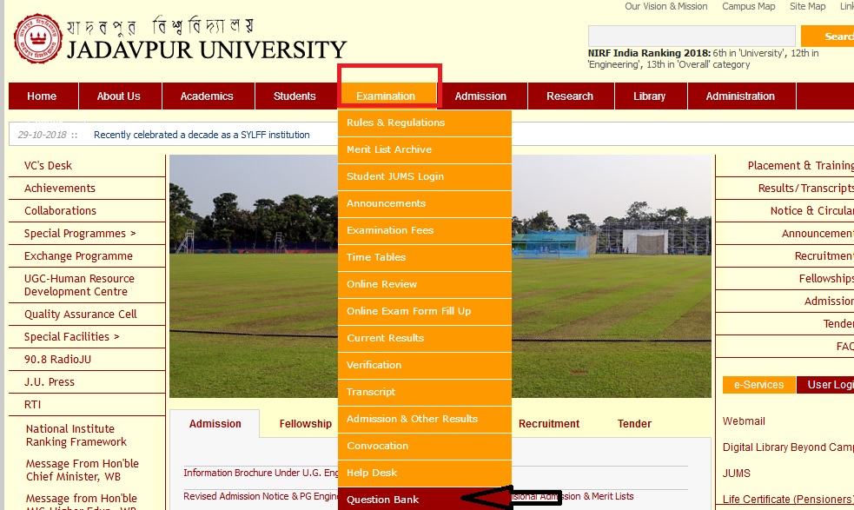Select the e-Services tab
The image size is (854, 510).
758,385
